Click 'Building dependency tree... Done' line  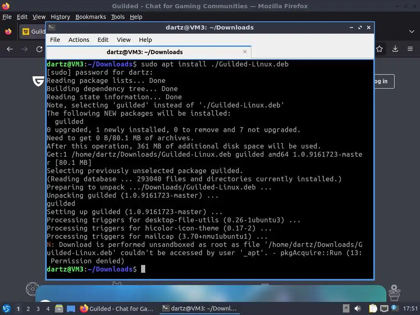tap(112, 89)
